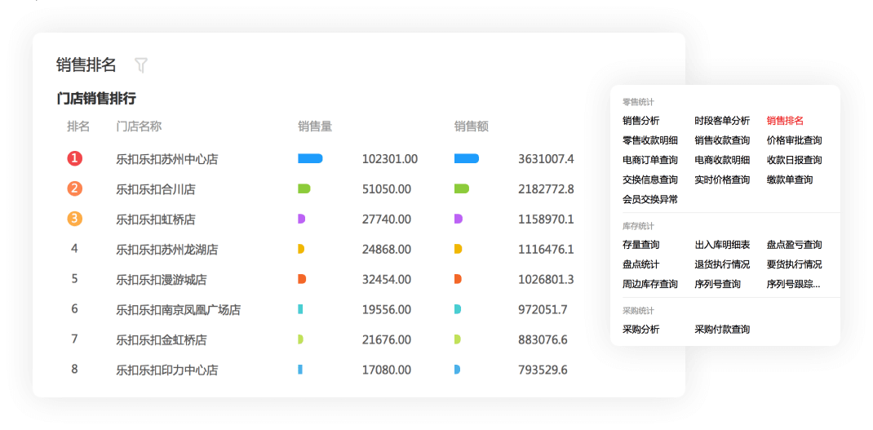Select store 乐扣乐扣印力中心店
873x430 pixels.
tap(167, 370)
